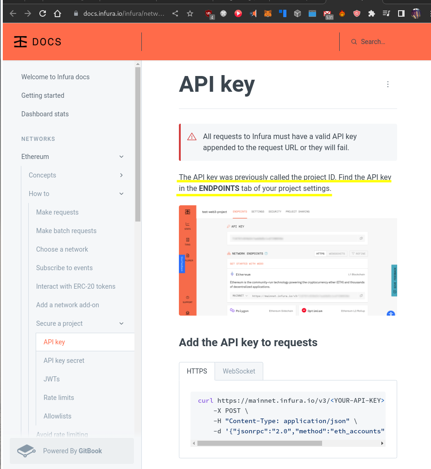The height and width of the screenshot is (469, 431).
Task: Click the sidebar scrollbar up arrow
Action: (x=138, y=63)
